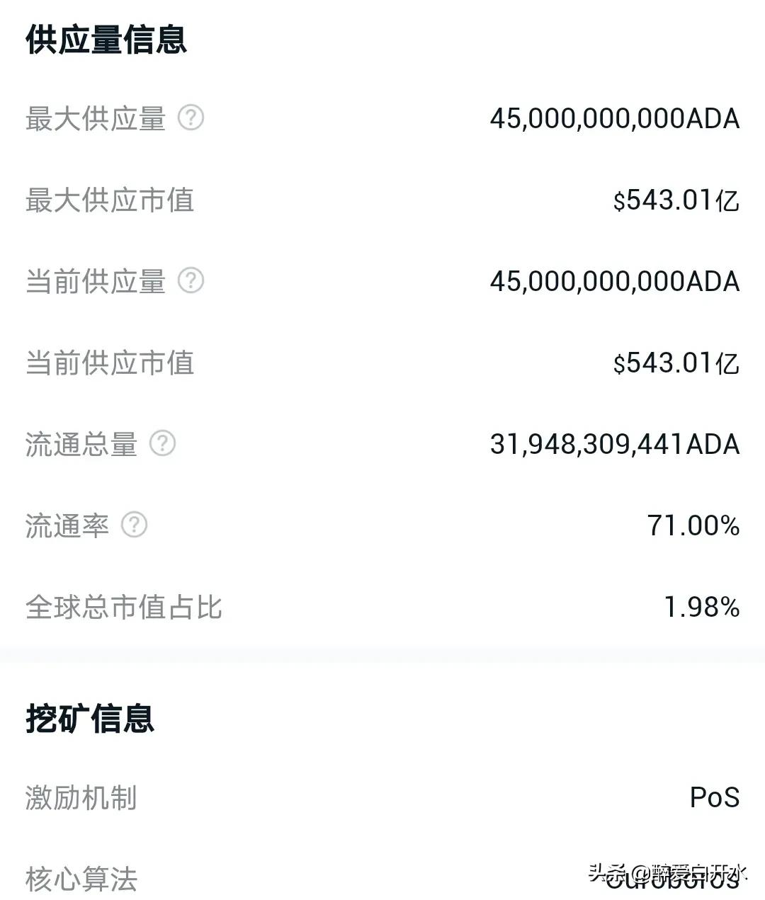Tap the $543.01亿 value in 当前供应市值 row
The height and width of the screenshot is (900, 765).
(676, 363)
